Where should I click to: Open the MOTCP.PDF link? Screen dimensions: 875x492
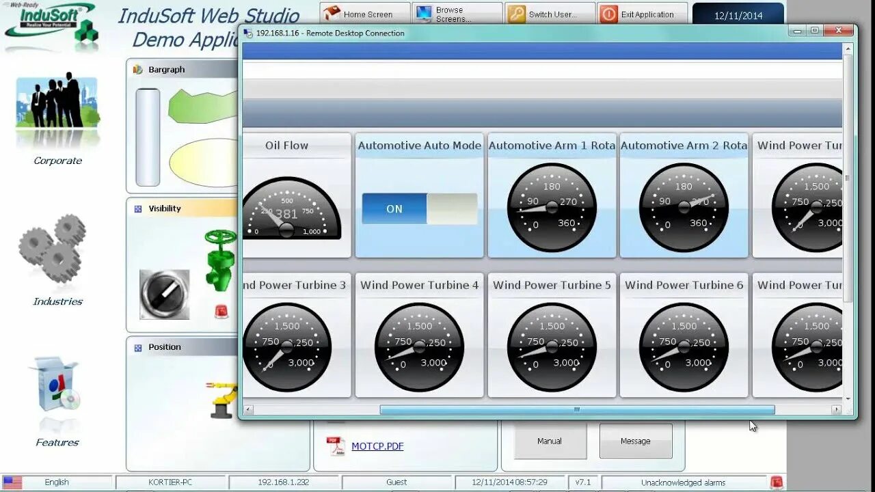click(377, 446)
